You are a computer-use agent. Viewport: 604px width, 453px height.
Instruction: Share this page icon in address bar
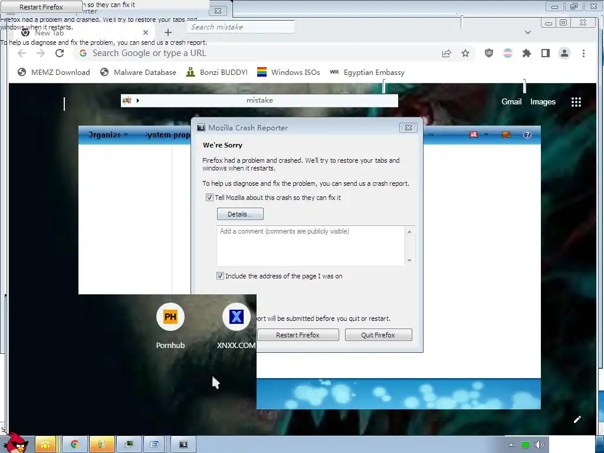tap(447, 53)
